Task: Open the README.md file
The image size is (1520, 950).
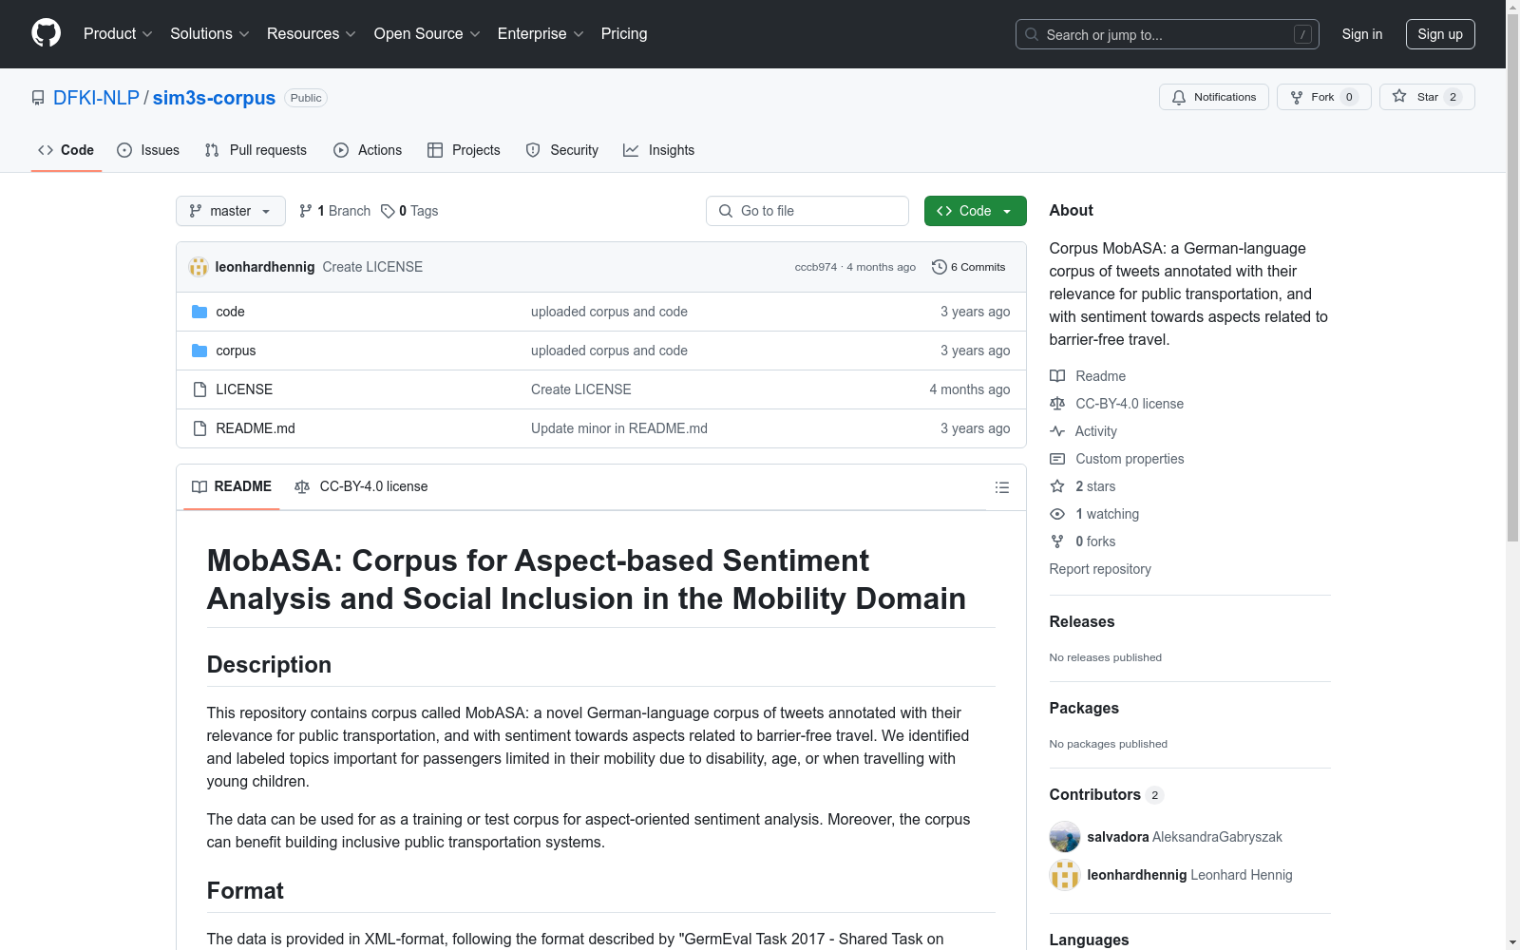Action: tap(256, 428)
